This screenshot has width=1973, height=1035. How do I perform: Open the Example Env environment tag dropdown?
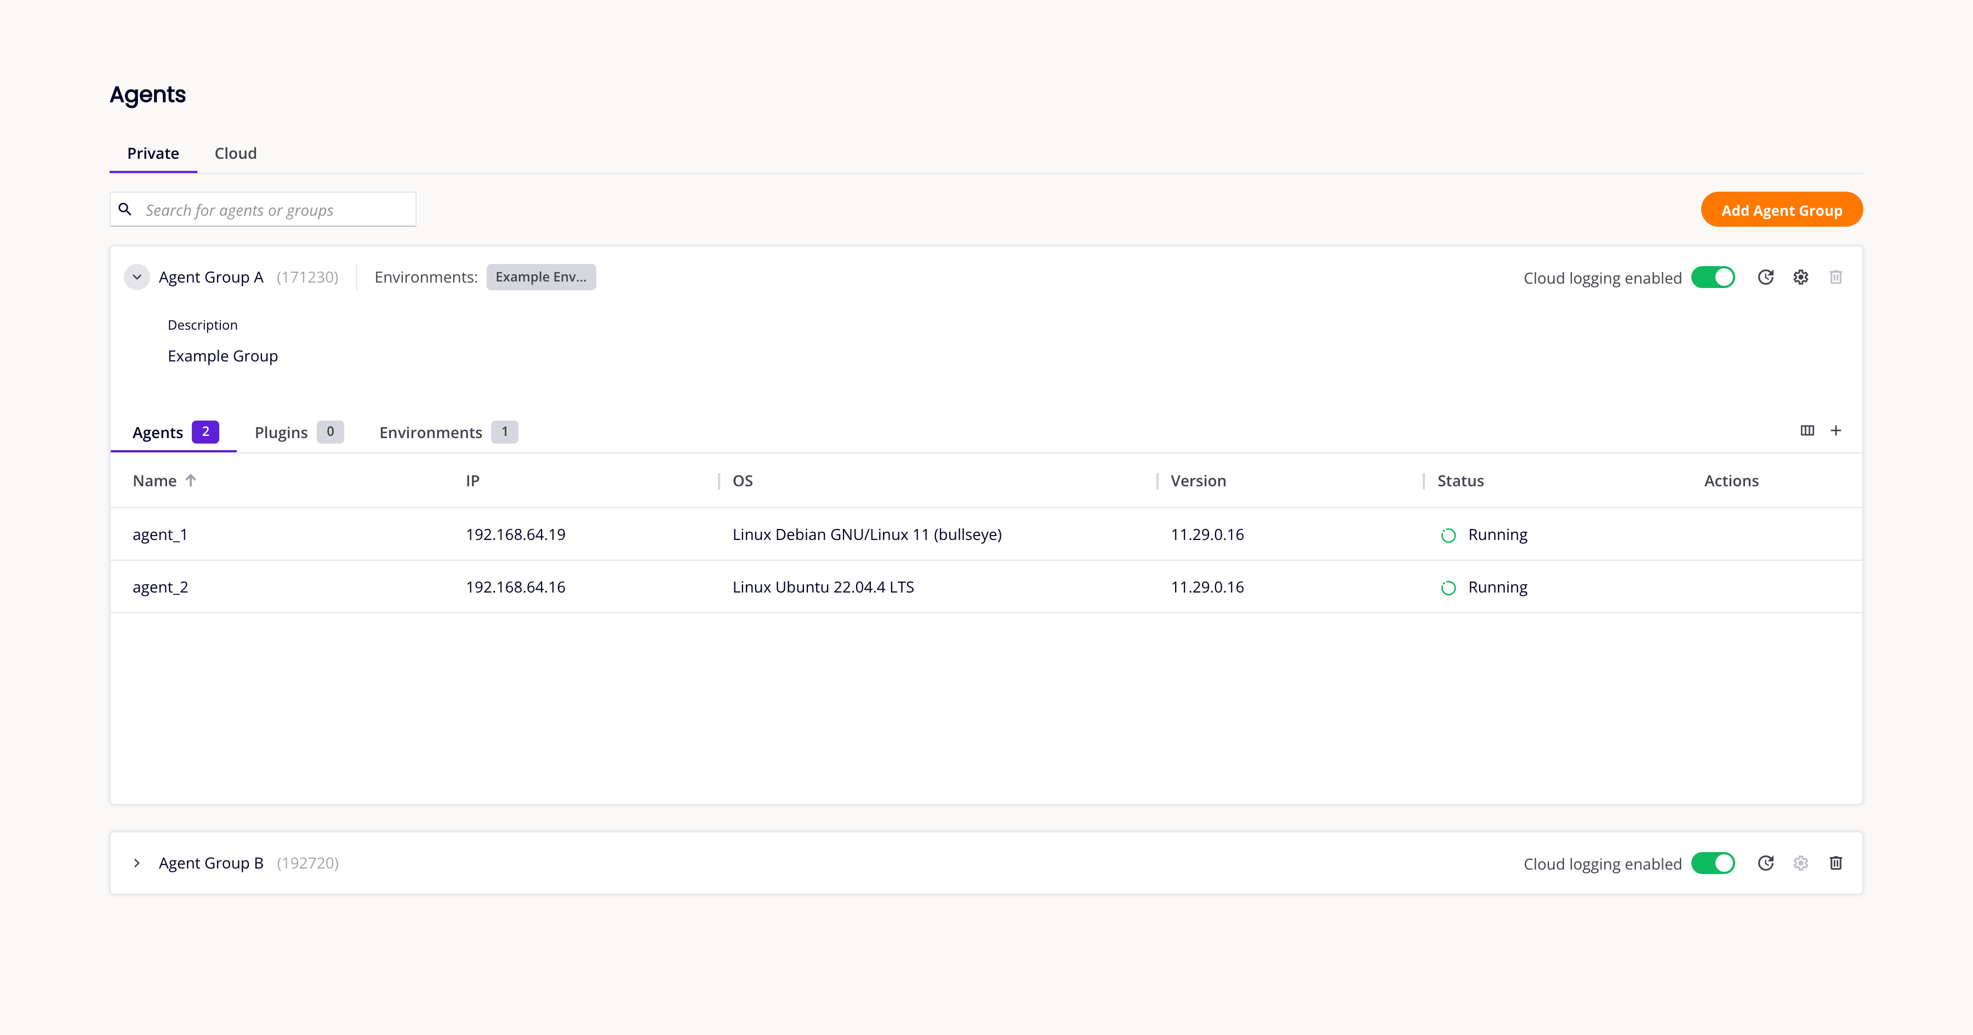[x=540, y=277]
